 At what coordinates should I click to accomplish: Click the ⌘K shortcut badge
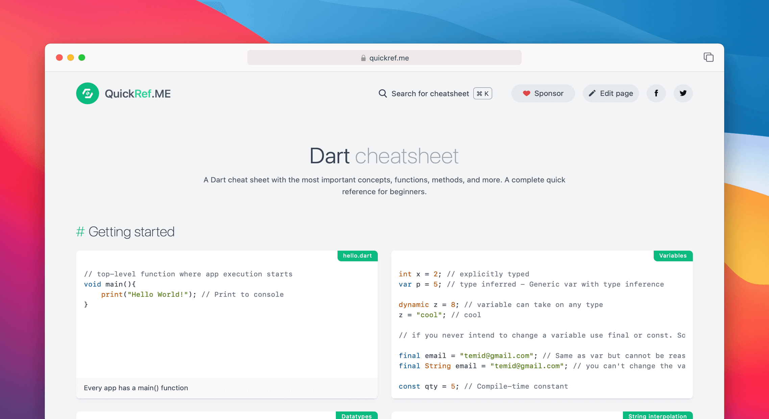482,93
